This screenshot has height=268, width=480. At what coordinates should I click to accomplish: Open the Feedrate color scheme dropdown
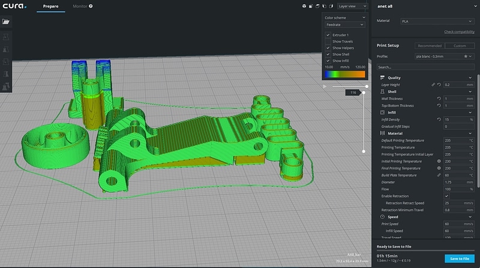344,25
